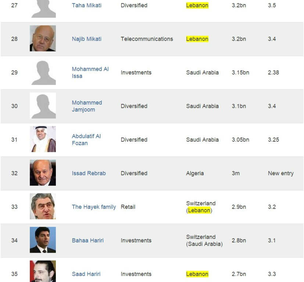
Task: Open Saad Hariri's profile link
Action: point(86,274)
